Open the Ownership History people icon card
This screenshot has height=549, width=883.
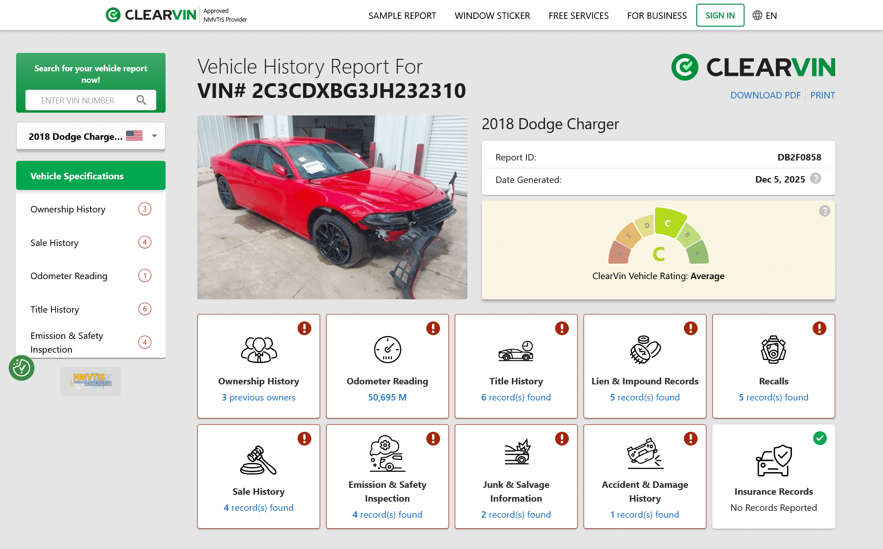click(258, 350)
